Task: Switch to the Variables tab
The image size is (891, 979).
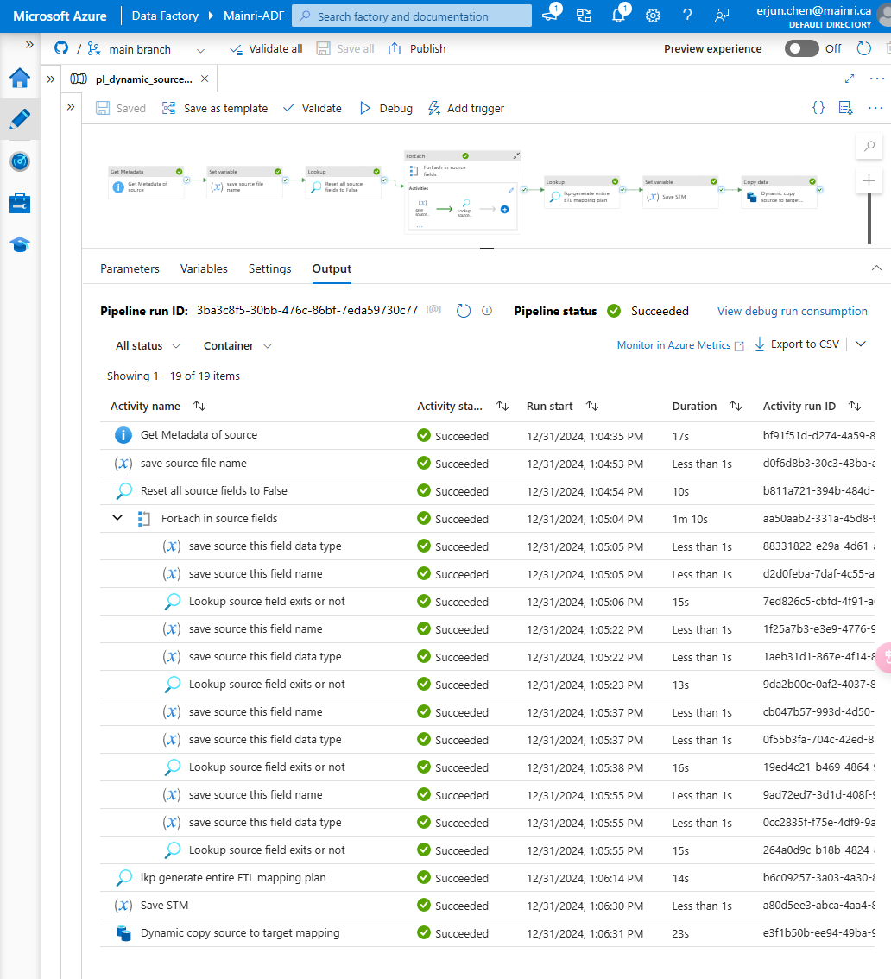Action: click(x=204, y=268)
